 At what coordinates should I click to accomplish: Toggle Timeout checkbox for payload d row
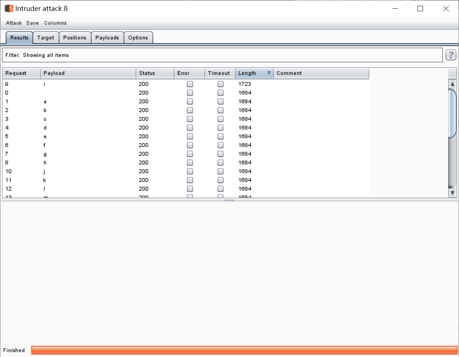point(220,128)
